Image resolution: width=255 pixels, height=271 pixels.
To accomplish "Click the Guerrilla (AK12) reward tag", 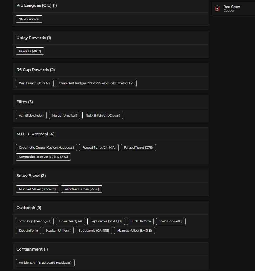I will pos(30,51).
